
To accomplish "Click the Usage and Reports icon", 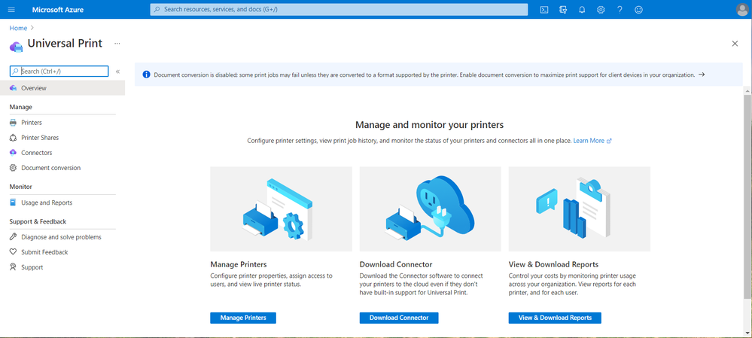I will [x=13, y=202].
